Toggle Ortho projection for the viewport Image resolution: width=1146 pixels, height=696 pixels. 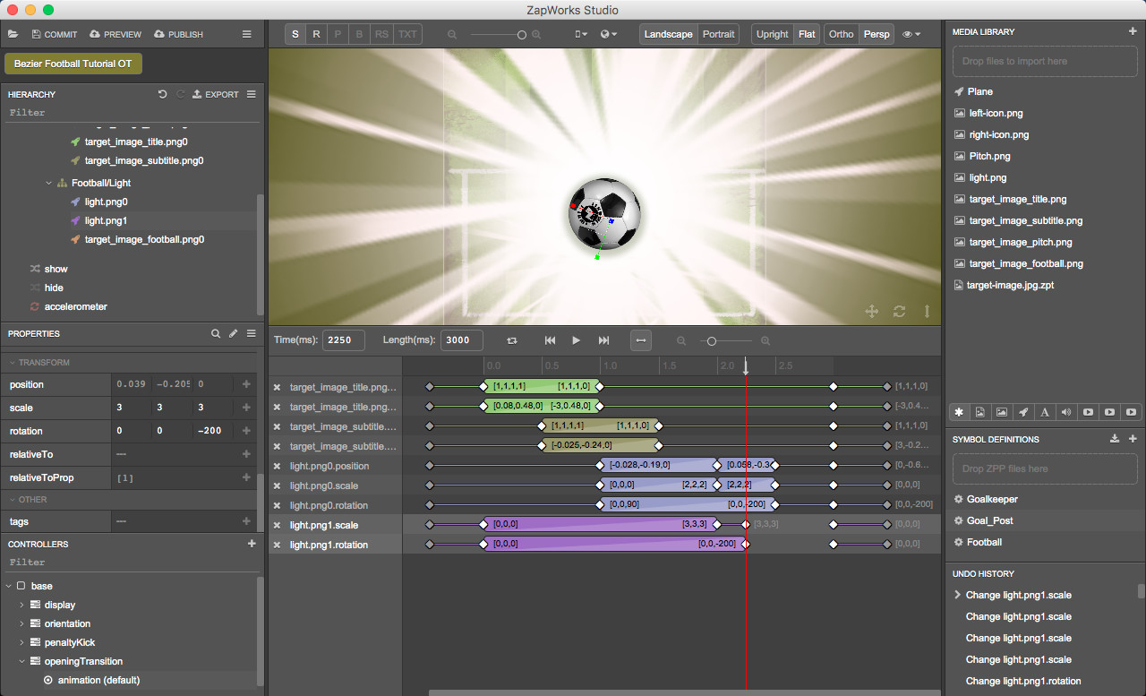pyautogui.click(x=841, y=33)
